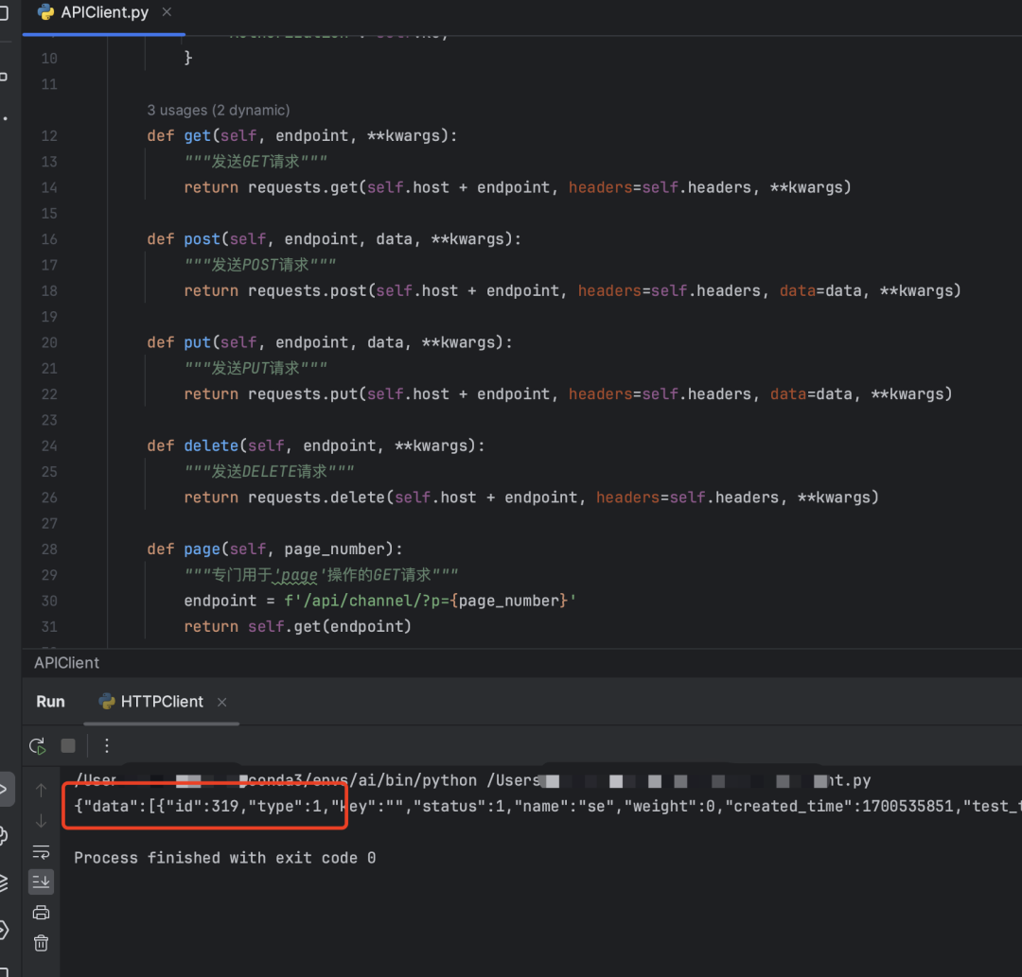The image size is (1022, 977).
Task: Click the 'post' method name on line 16
Action: click(203, 239)
